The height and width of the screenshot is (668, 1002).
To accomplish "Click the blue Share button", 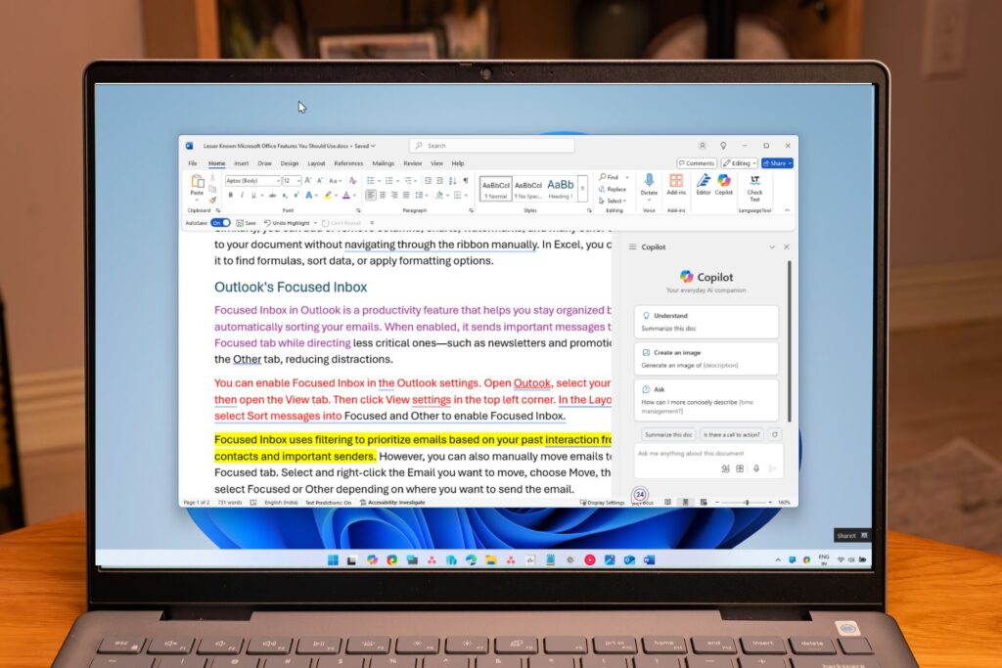I will point(776,162).
